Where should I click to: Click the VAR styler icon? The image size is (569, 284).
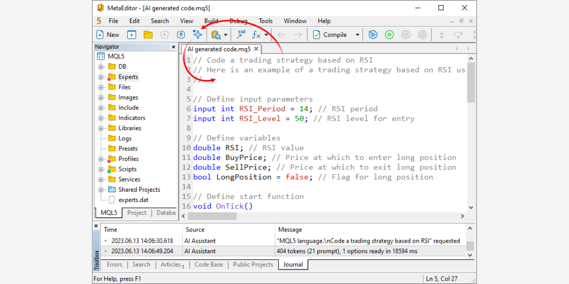(241, 35)
